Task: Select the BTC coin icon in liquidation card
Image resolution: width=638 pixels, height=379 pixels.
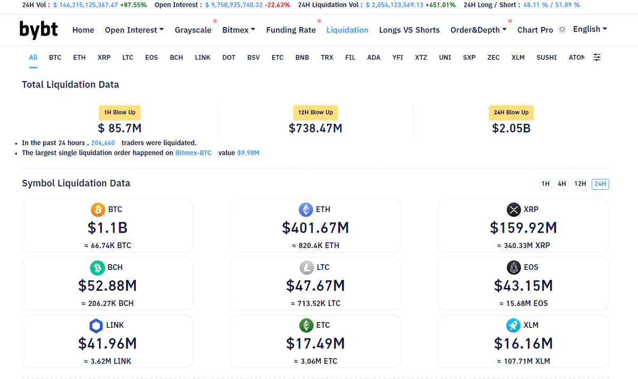Action: click(98, 209)
